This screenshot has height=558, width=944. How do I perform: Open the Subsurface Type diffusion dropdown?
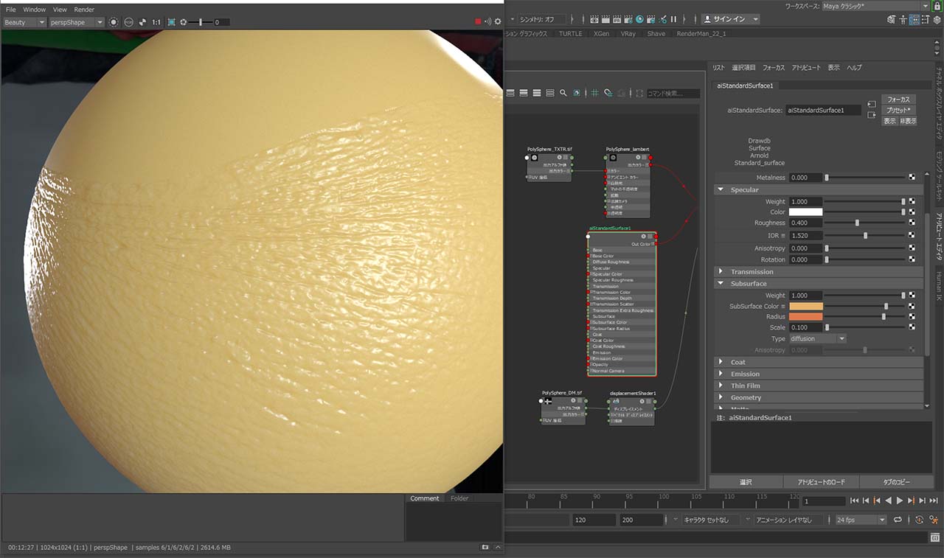coord(817,339)
